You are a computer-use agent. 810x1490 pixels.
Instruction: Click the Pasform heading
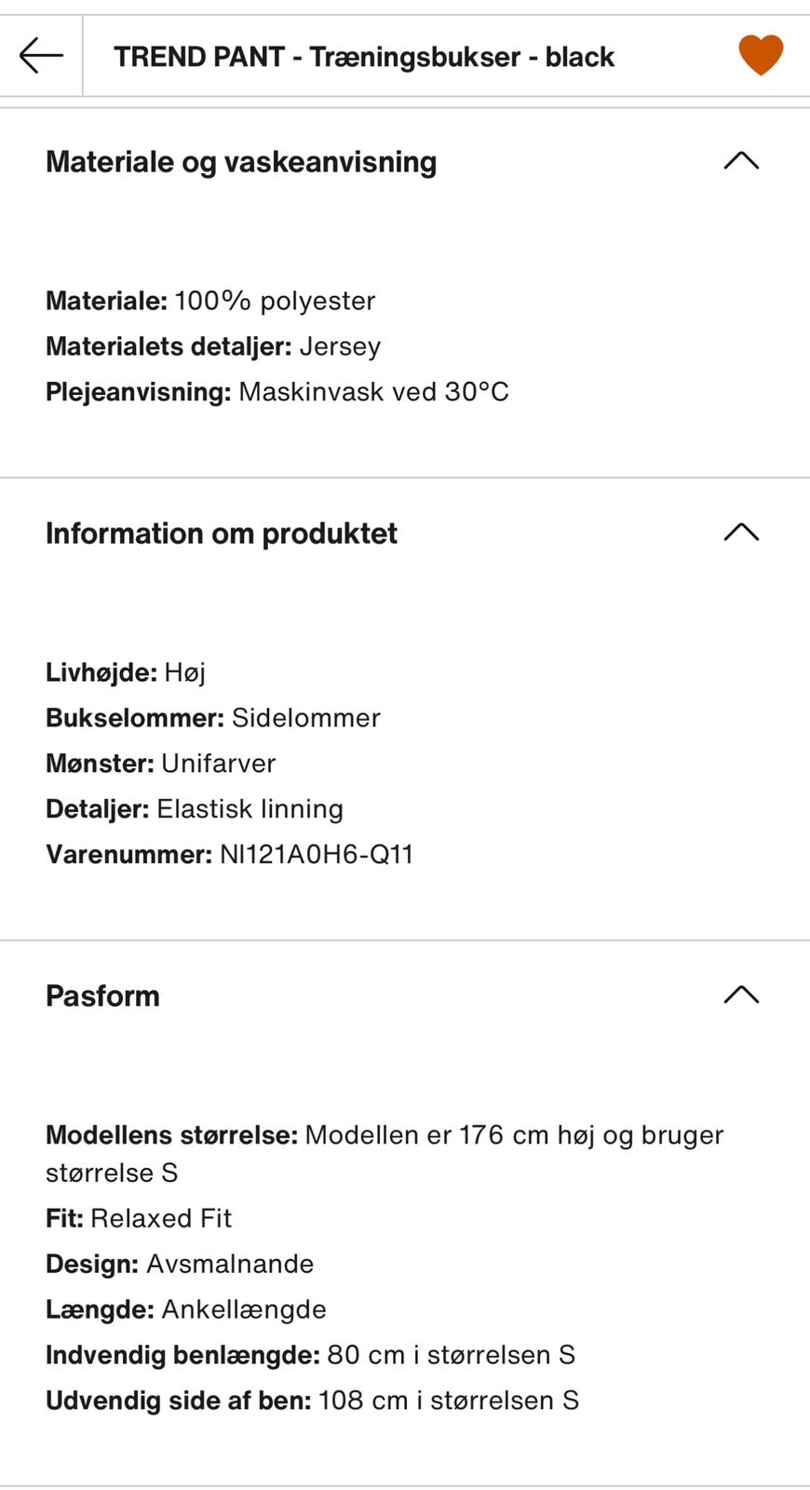[x=102, y=996]
